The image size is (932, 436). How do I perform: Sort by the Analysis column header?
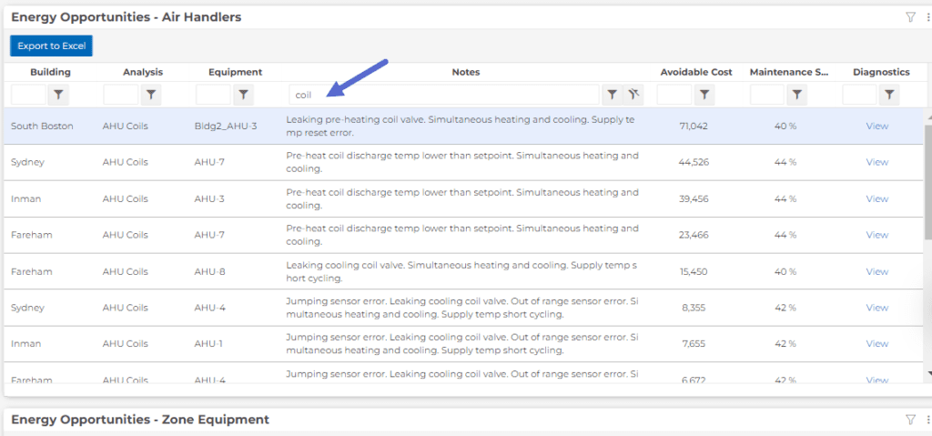[x=143, y=72]
